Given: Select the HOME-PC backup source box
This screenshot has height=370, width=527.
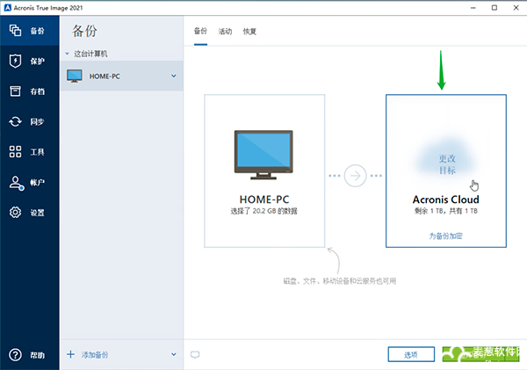Looking at the screenshot, I should 264,171.
